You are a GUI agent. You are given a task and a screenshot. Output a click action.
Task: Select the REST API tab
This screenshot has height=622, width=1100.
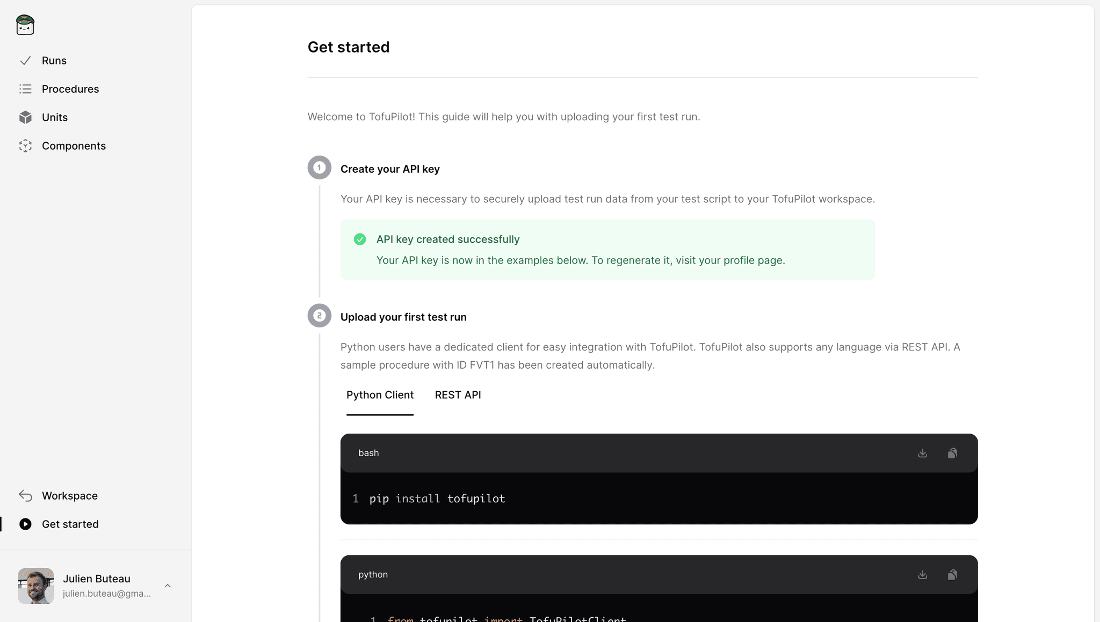[x=457, y=394]
